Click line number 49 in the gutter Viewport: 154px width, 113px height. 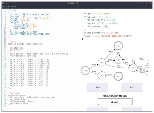pos(5,105)
